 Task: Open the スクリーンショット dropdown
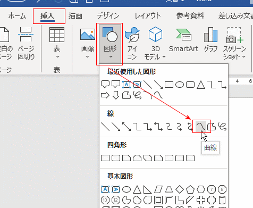click(x=234, y=44)
